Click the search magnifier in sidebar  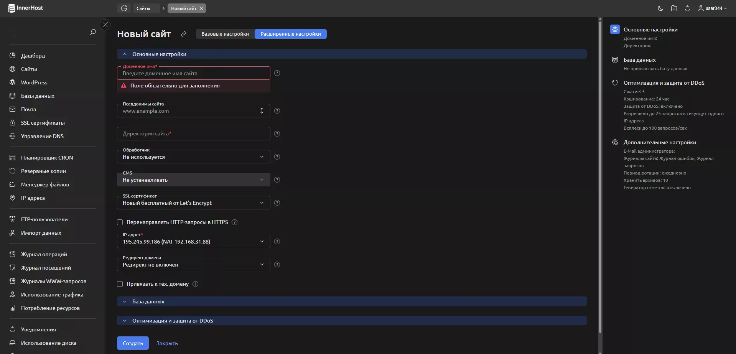pos(93,32)
